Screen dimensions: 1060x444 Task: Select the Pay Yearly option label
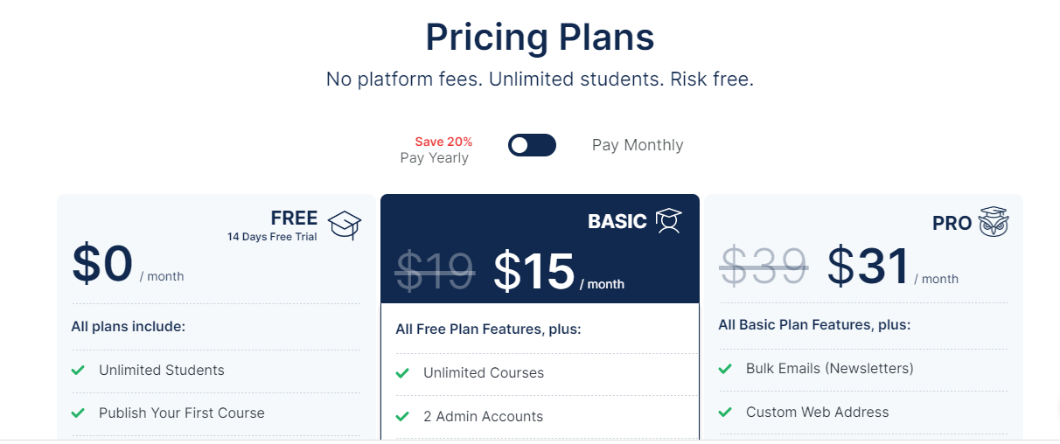pyautogui.click(x=435, y=158)
